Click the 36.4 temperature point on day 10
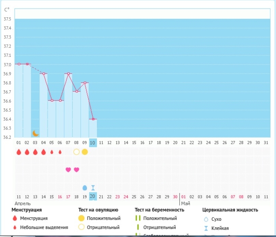 coord(93,119)
